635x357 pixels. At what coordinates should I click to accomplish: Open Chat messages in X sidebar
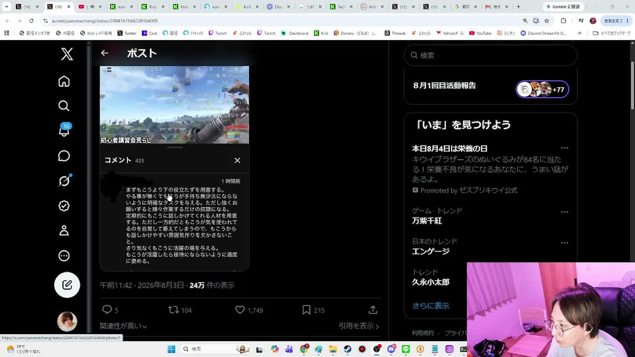[x=64, y=156]
